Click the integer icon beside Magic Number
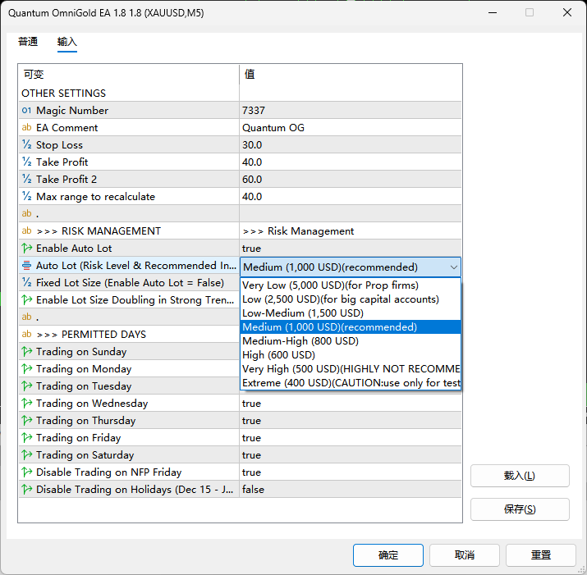Screen dimensions: 587x575 26,111
